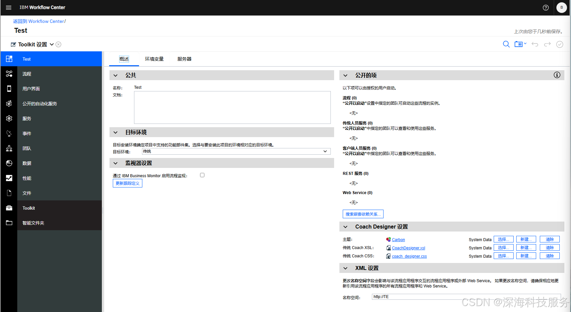
Task: Collapse the 监视器设置 section
Action: 115,163
